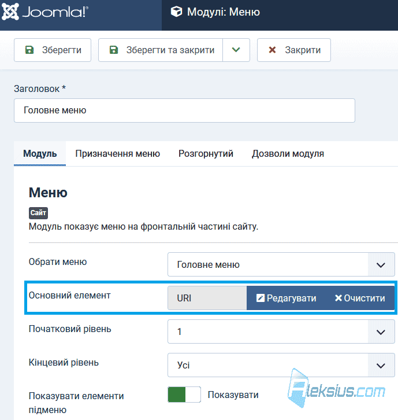Click the Заголовок title input field
398x420 pixels.
click(x=184, y=110)
